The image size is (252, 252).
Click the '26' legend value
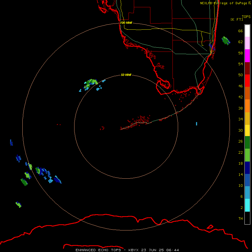click(241, 141)
